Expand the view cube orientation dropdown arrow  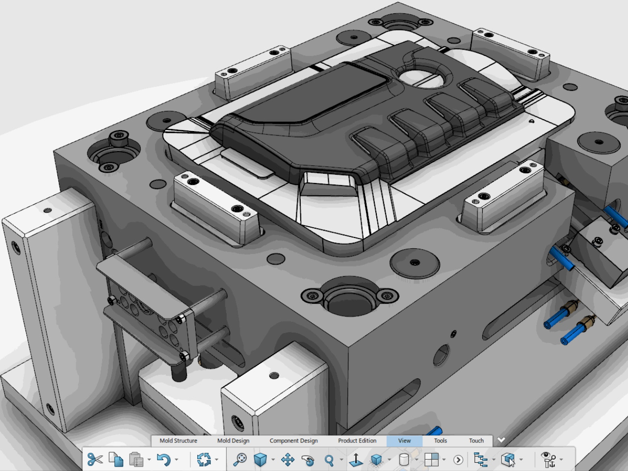coord(273,460)
